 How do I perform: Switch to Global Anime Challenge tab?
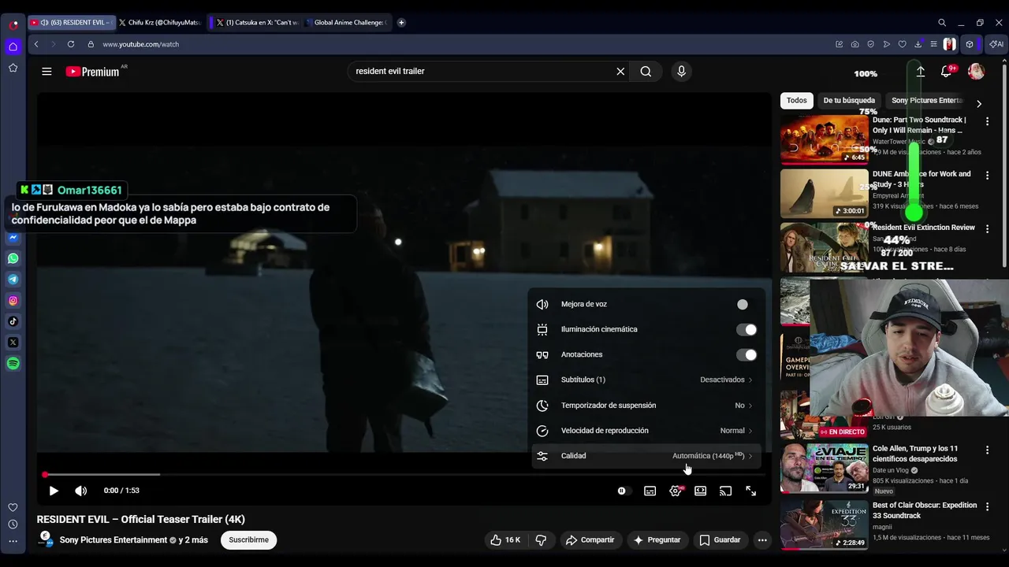348,23
